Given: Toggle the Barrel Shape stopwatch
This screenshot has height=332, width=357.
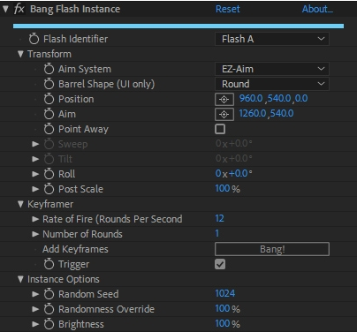Looking at the screenshot, I should pos(49,84).
